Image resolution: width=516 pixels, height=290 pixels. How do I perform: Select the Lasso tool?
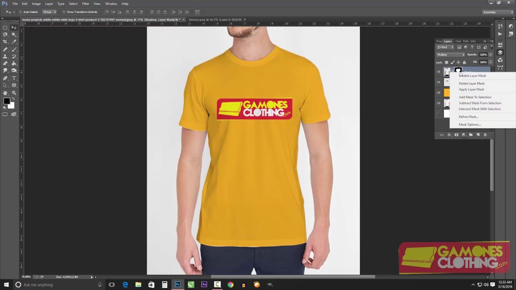[5, 35]
